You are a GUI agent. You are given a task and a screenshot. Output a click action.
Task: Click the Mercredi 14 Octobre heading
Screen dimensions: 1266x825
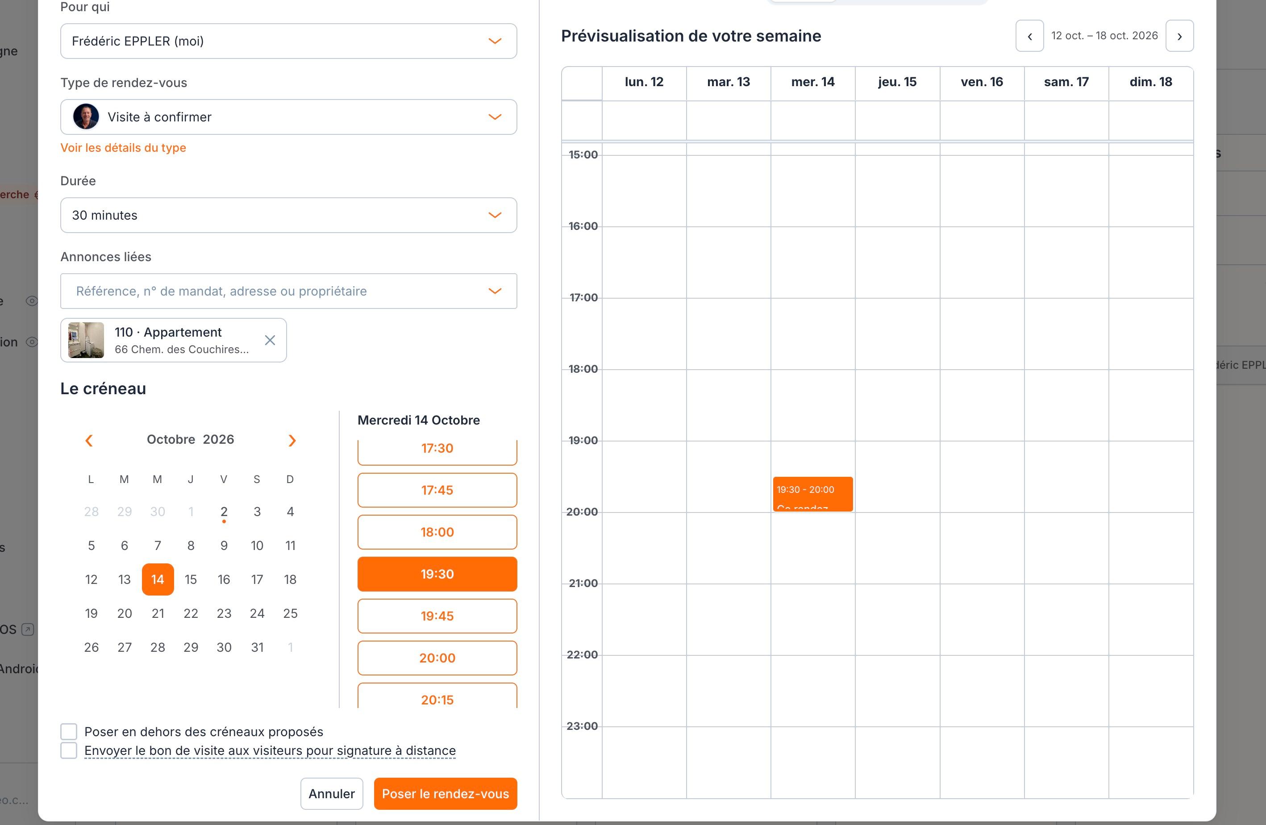click(x=419, y=420)
